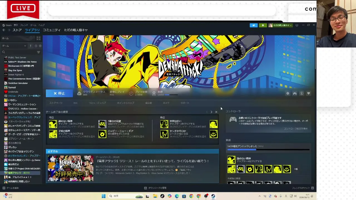Open the game category dropdown labeled ゲーム
The image size is (356, 200).
tap(14, 46)
